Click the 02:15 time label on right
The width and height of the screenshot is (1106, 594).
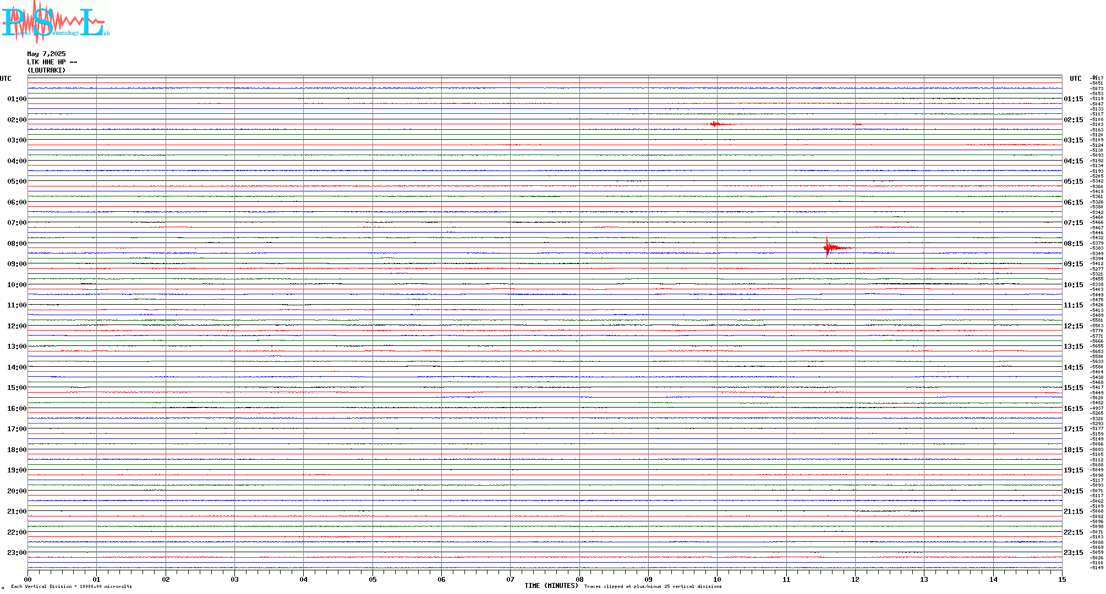tap(1073, 120)
